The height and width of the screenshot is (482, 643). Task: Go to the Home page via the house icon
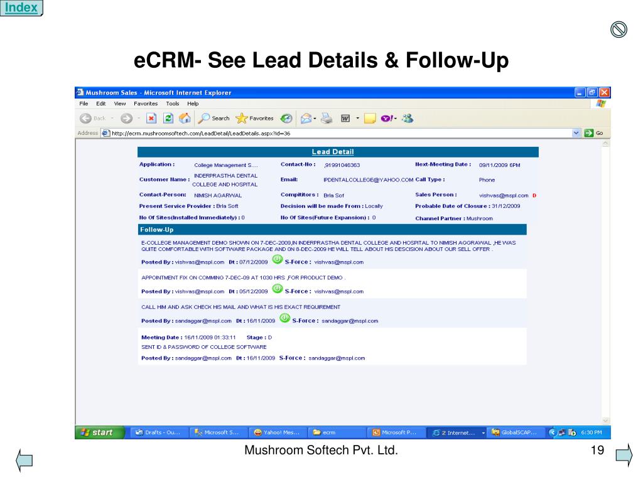click(x=185, y=119)
